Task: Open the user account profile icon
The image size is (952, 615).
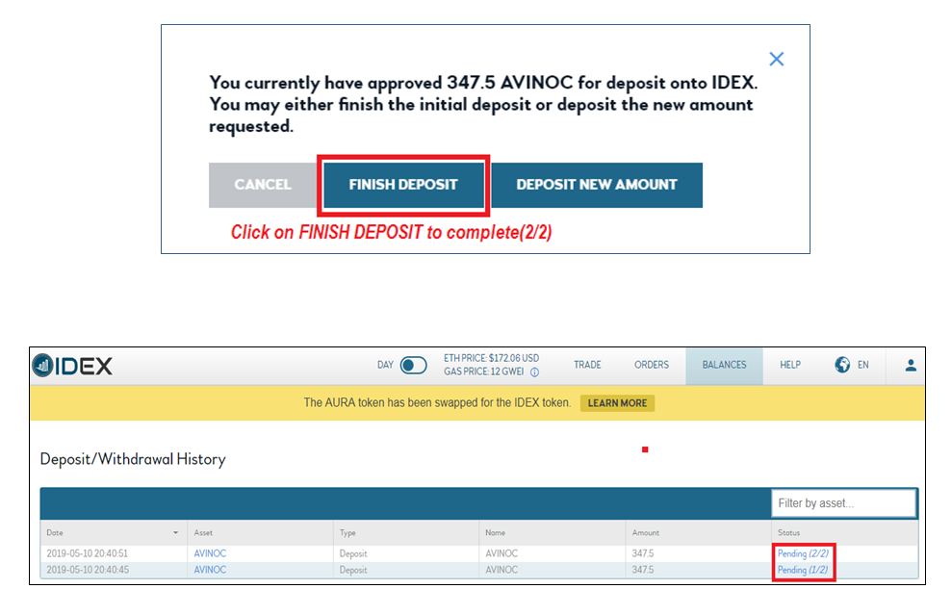Action: pos(910,366)
